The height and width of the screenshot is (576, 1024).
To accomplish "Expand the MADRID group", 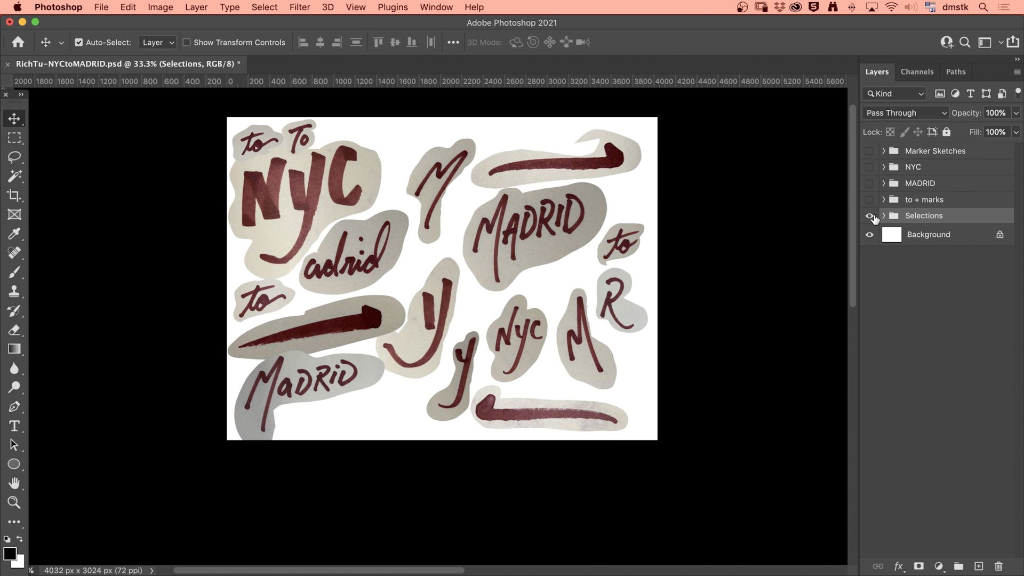I will (884, 183).
